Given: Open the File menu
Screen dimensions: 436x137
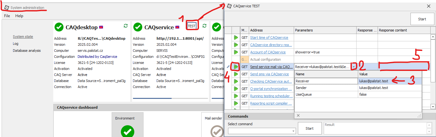Looking at the screenshot, I should pyautogui.click(x=7, y=16).
